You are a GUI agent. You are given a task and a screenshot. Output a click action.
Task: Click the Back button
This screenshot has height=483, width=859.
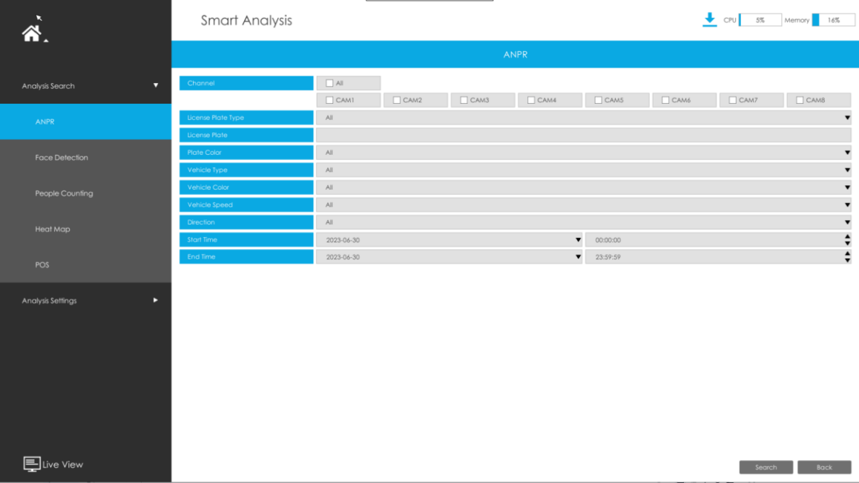tap(824, 467)
